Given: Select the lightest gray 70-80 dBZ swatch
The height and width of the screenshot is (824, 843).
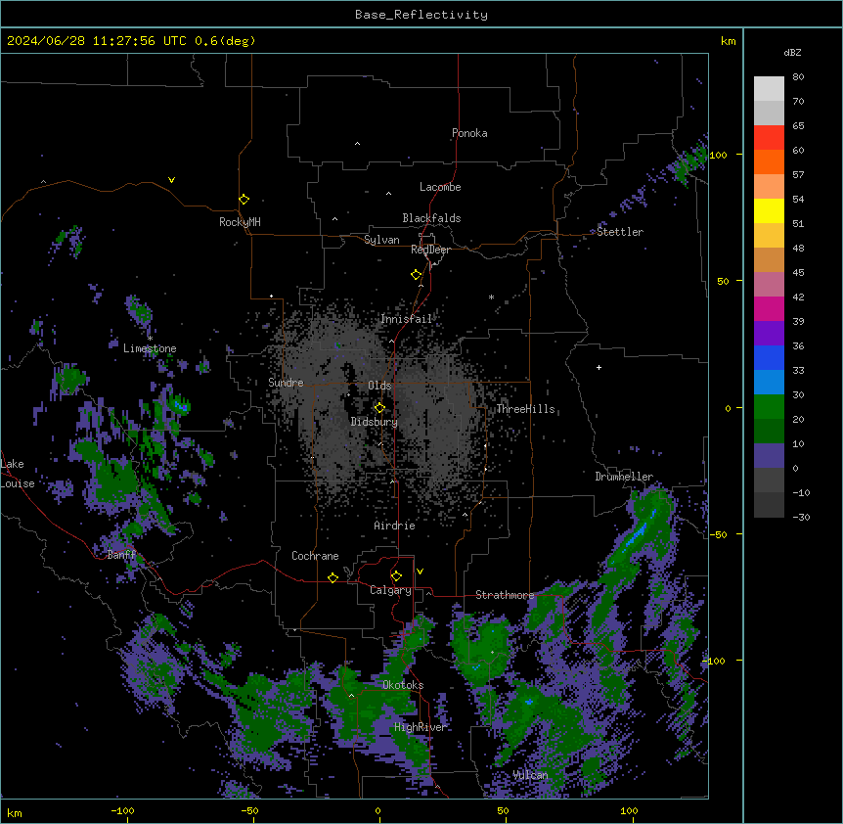Looking at the screenshot, I should coord(769,89).
